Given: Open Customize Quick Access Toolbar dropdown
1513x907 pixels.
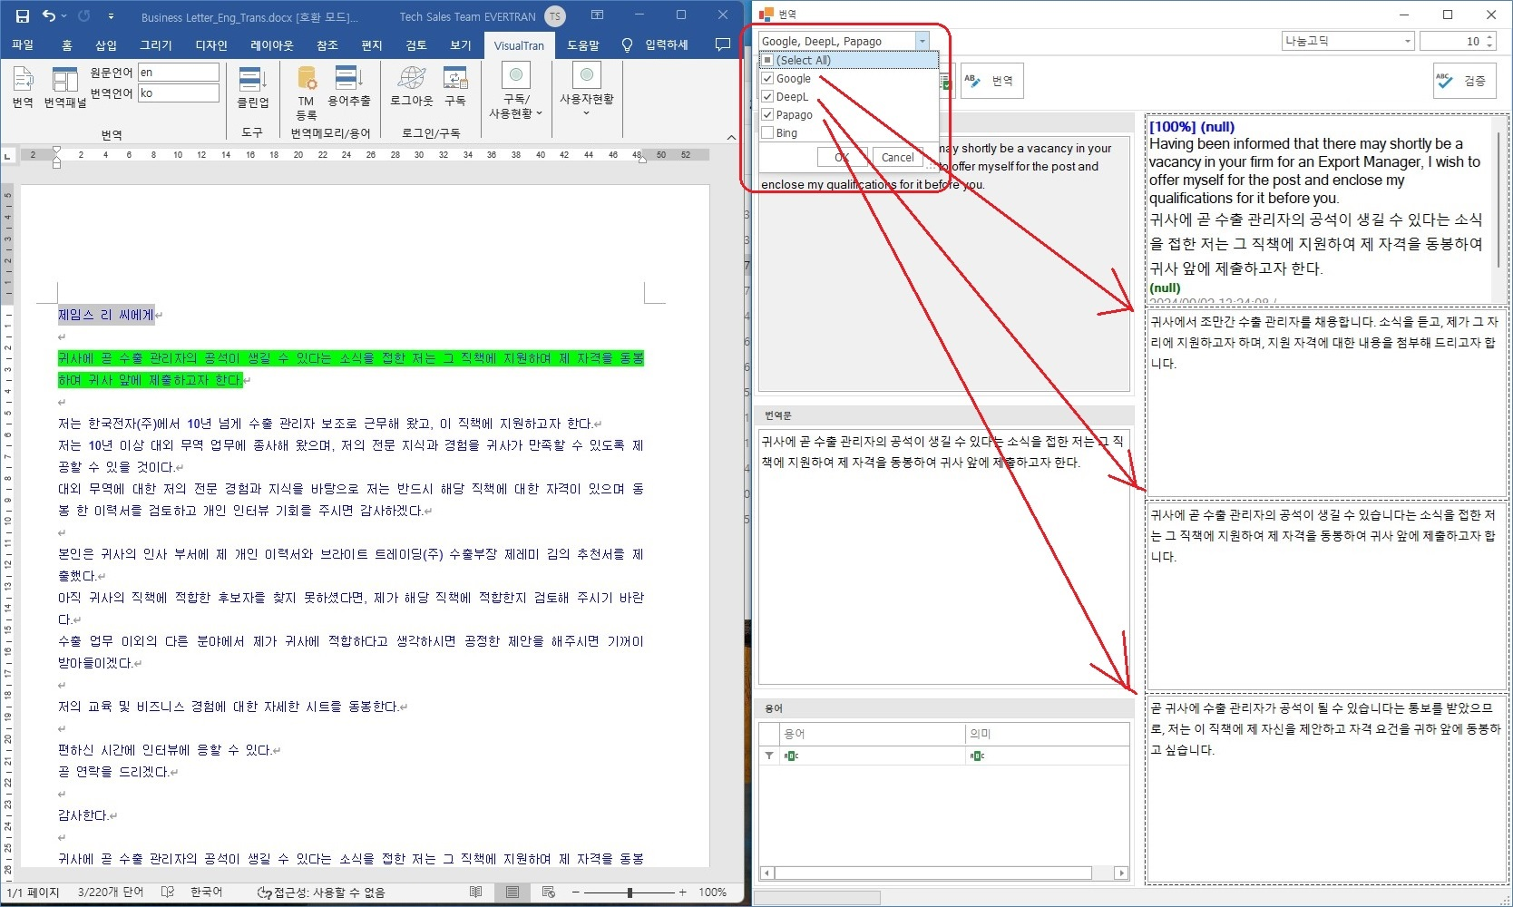Looking at the screenshot, I should (x=111, y=16).
